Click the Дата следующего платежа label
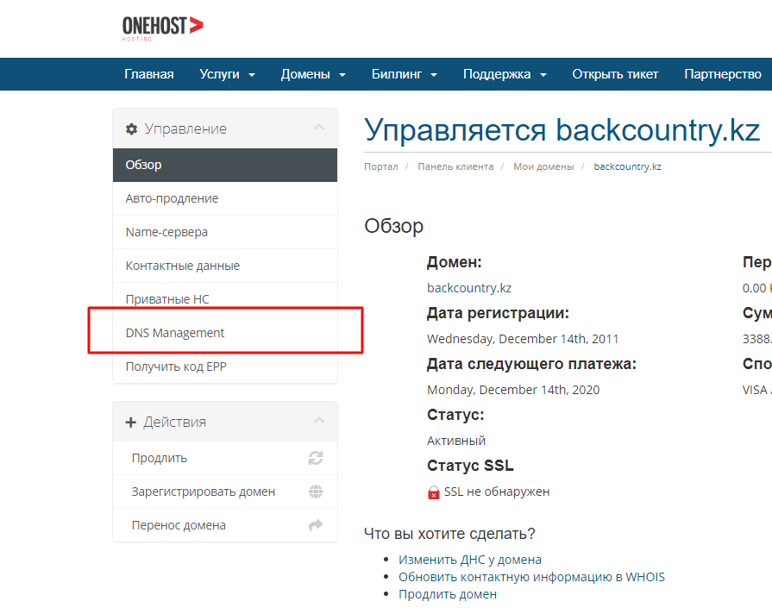772x614 pixels. 531,365
